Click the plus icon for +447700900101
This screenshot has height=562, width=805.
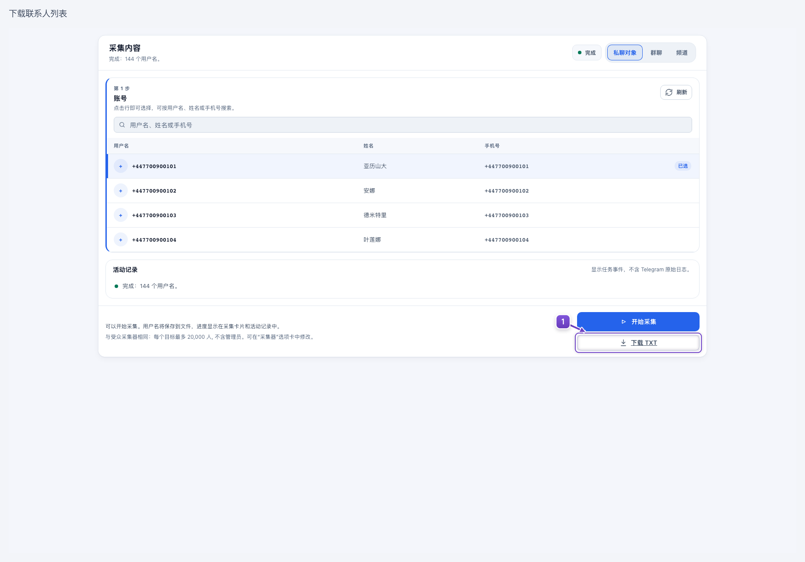pos(121,166)
